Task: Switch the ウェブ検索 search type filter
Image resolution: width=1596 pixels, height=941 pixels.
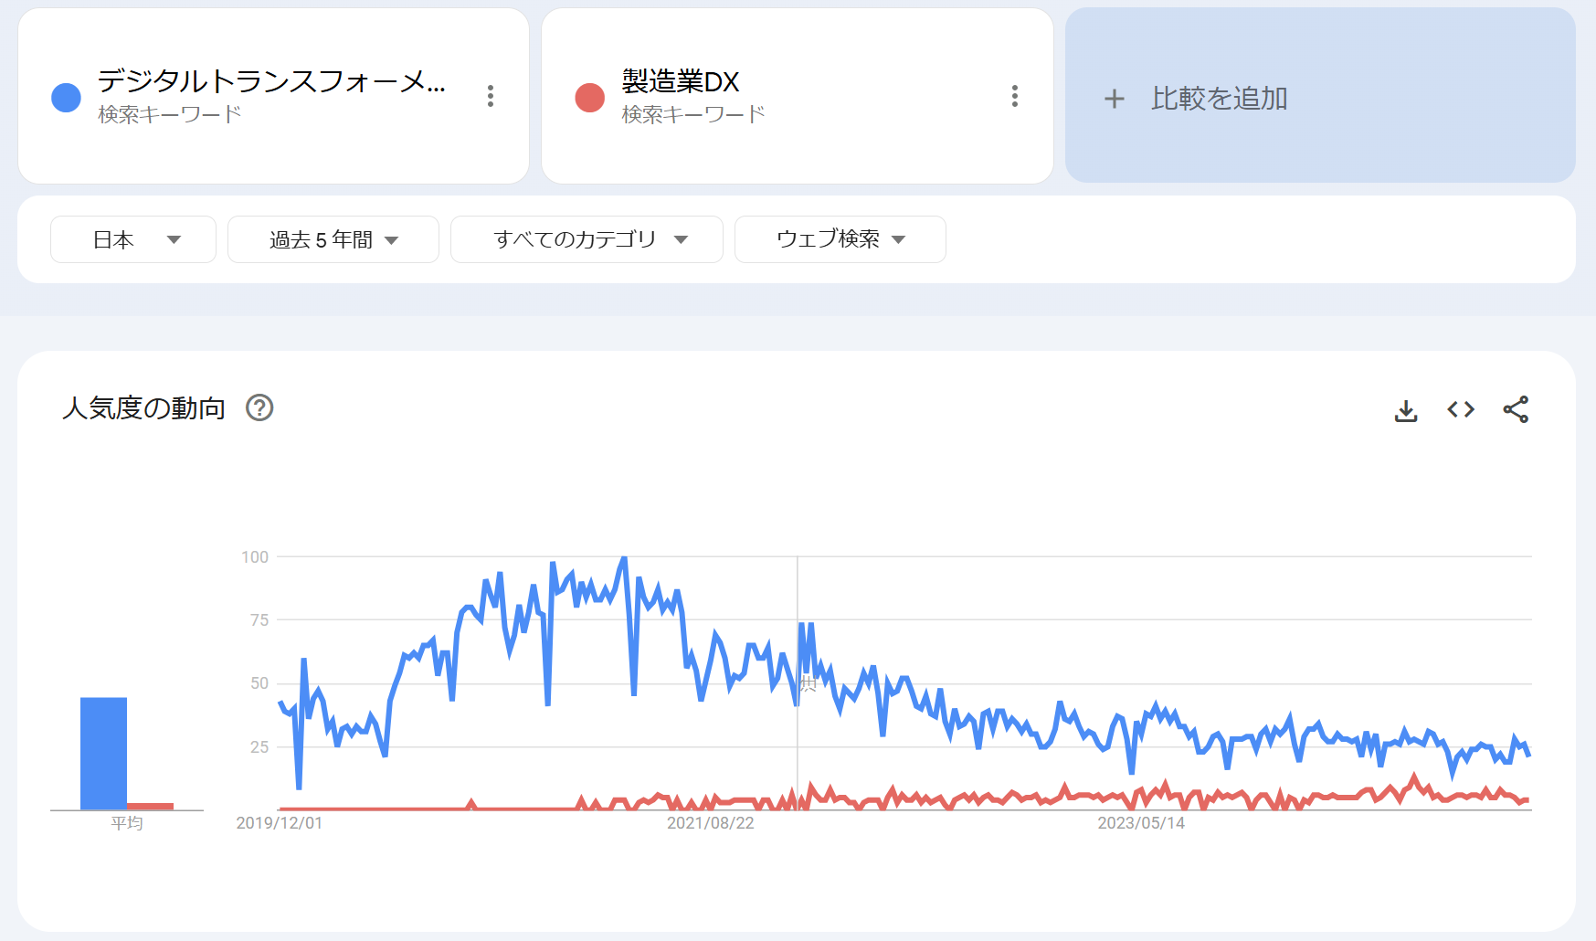Action: pos(839,238)
